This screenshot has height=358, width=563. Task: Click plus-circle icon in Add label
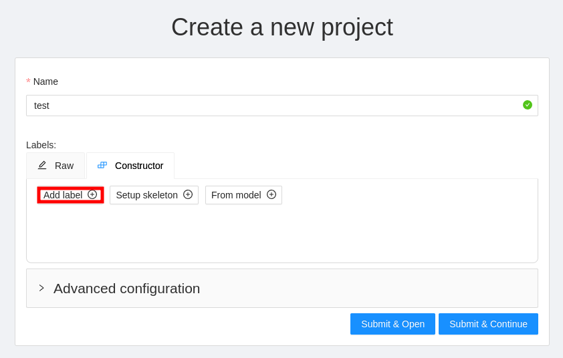click(92, 194)
